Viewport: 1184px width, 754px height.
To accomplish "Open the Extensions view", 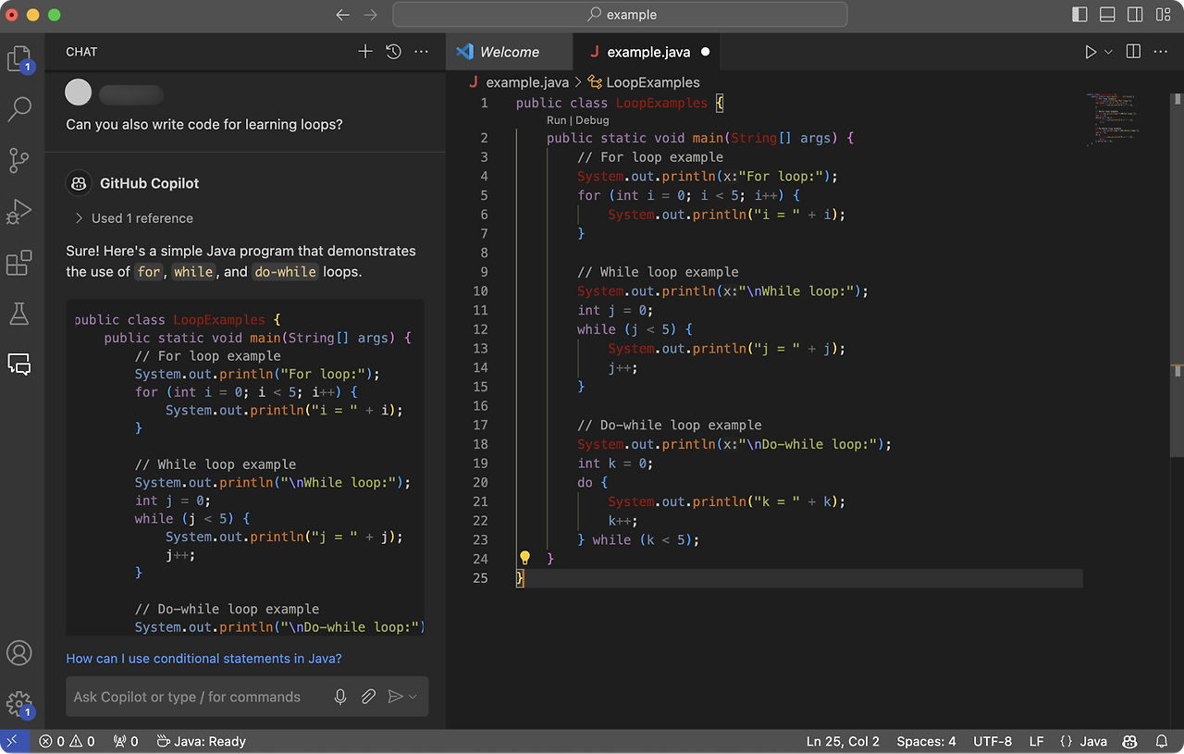I will coord(19,262).
